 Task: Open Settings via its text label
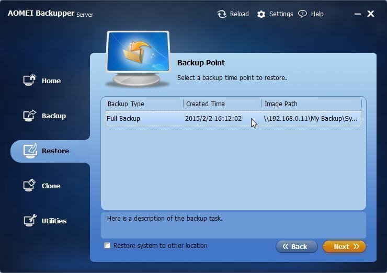281,14
